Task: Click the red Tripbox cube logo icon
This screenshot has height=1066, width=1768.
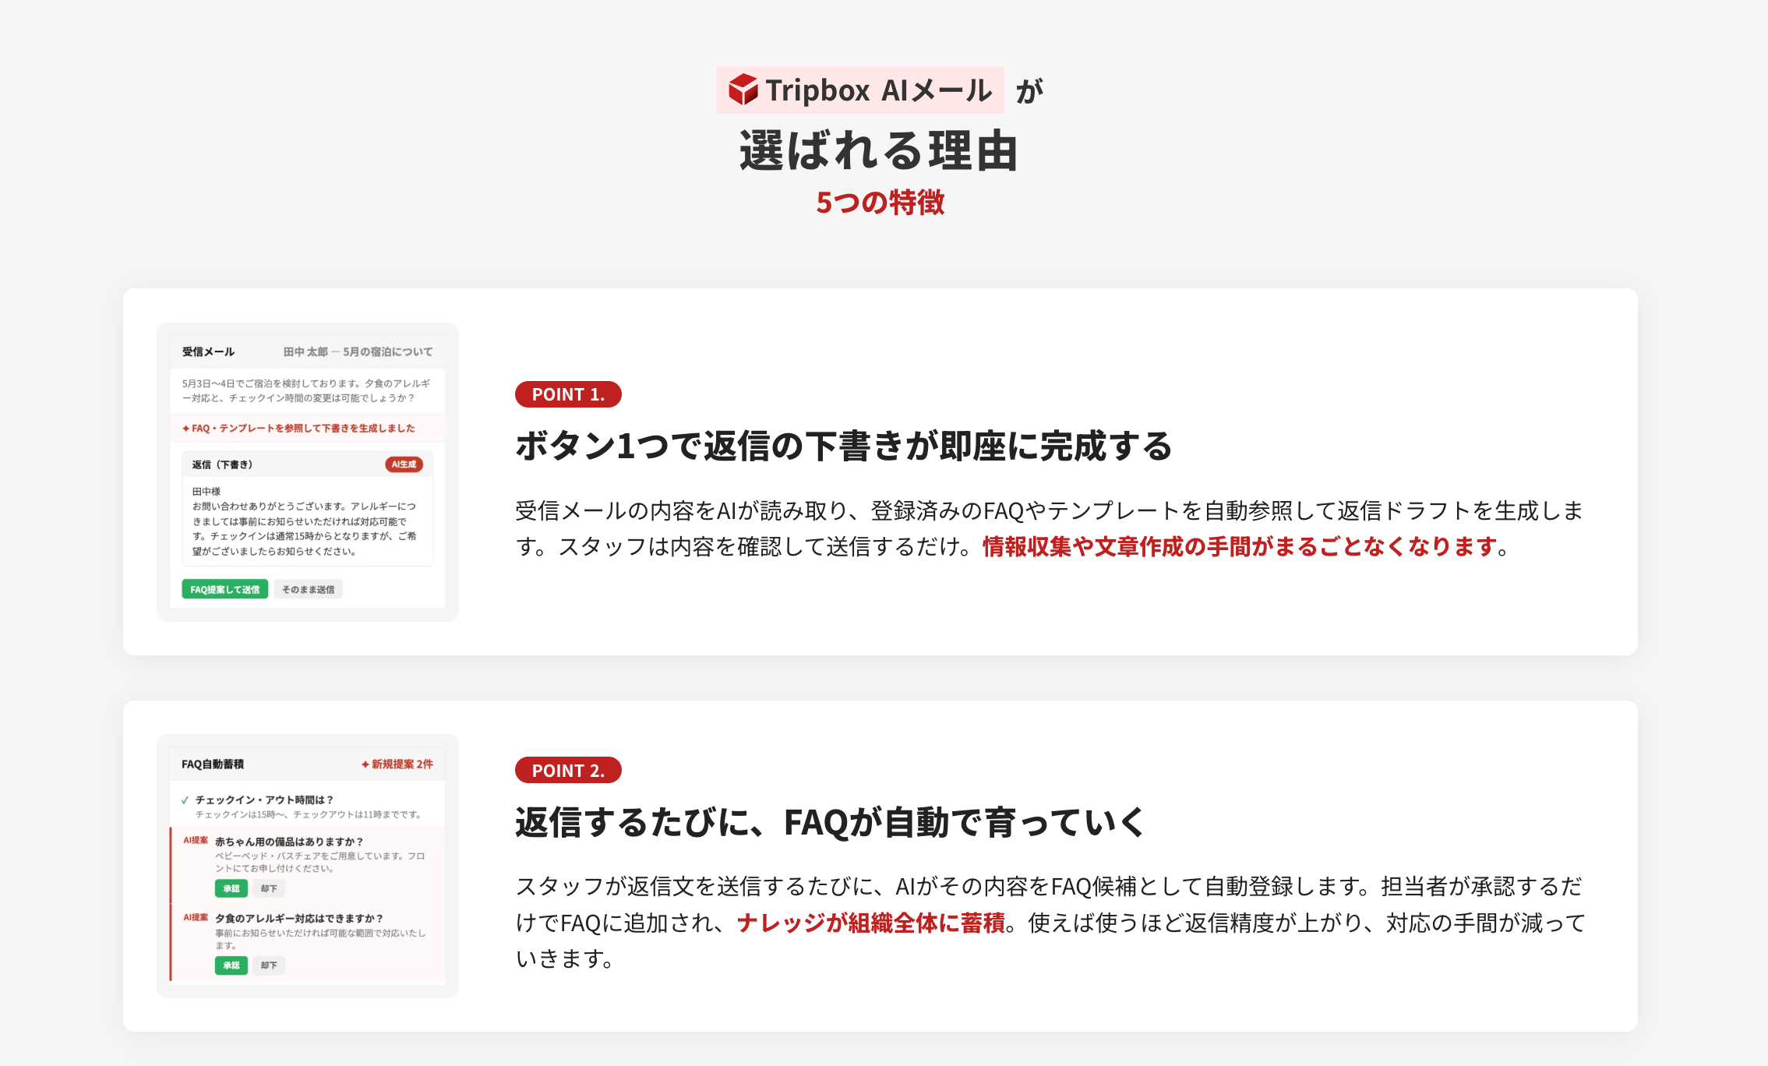Action: tap(743, 90)
